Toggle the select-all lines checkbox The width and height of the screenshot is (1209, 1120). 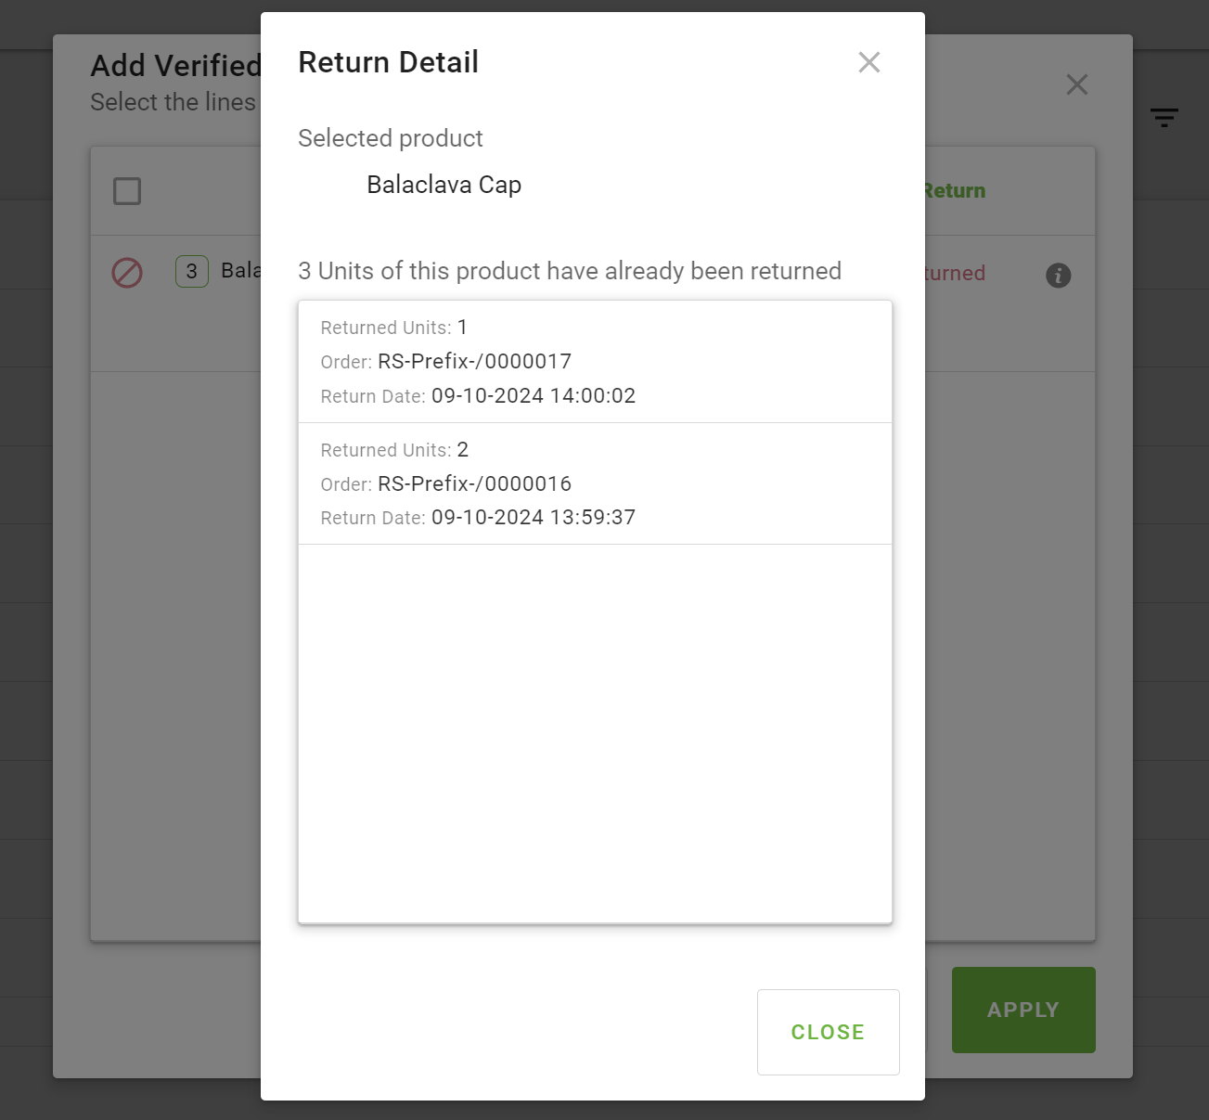coord(127,191)
